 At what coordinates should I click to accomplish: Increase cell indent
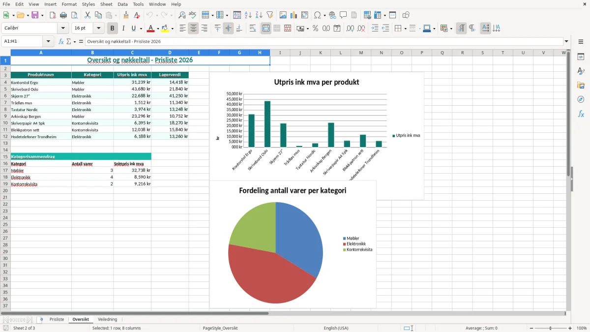[375, 29]
